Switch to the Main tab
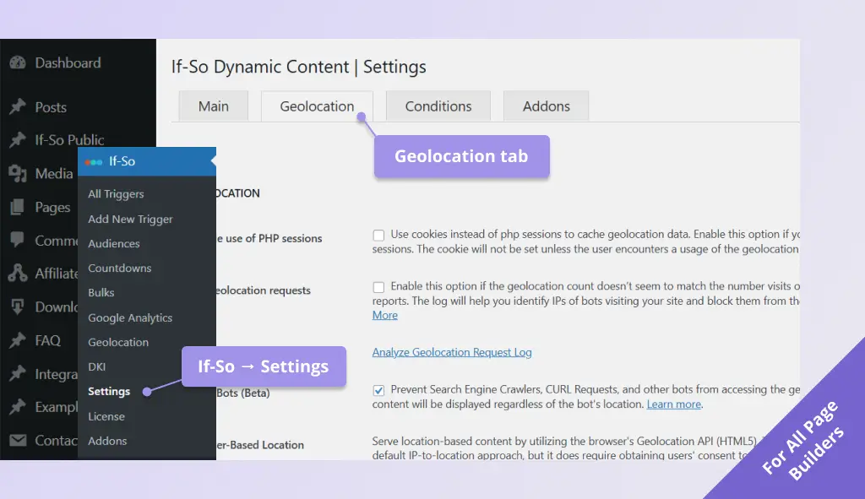 click(x=213, y=106)
